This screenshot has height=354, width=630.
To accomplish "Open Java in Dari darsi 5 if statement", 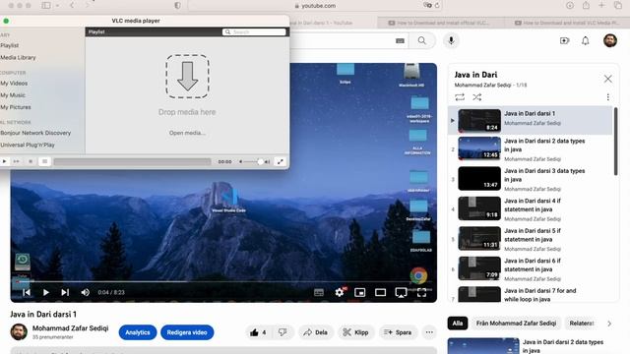I will click(530, 239).
